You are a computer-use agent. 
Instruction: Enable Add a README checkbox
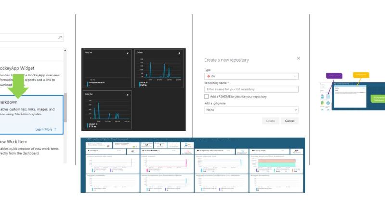(206, 96)
